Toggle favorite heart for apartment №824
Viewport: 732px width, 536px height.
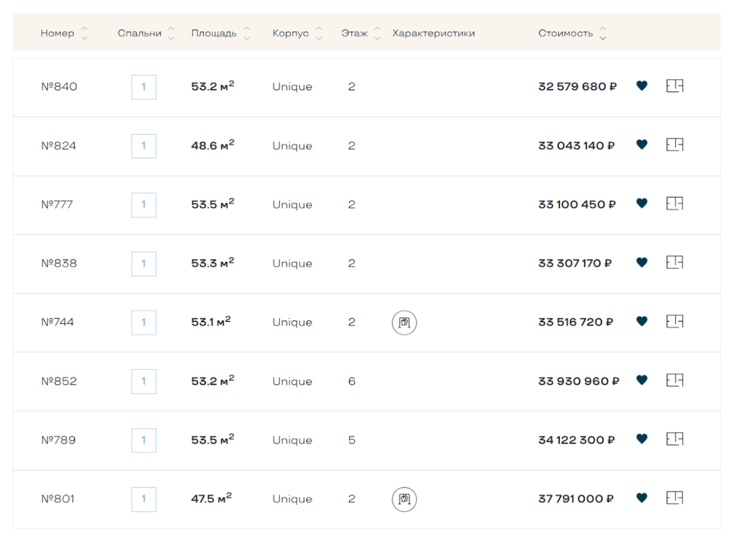pos(641,145)
